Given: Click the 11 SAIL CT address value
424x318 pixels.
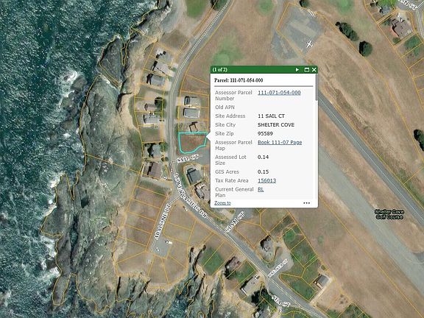Looking at the screenshot, I should click(271, 116).
